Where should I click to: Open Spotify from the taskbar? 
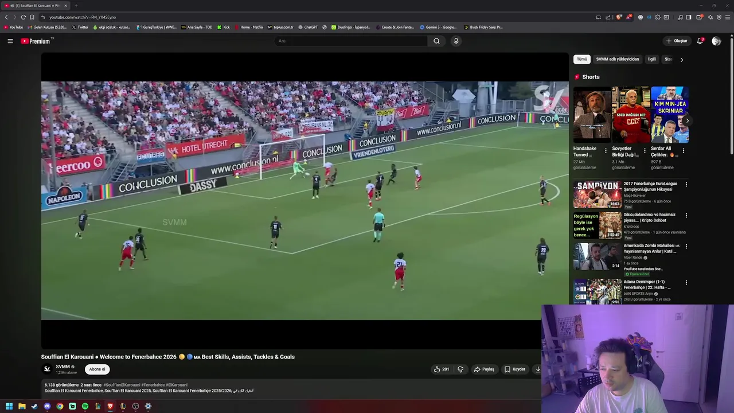85,406
